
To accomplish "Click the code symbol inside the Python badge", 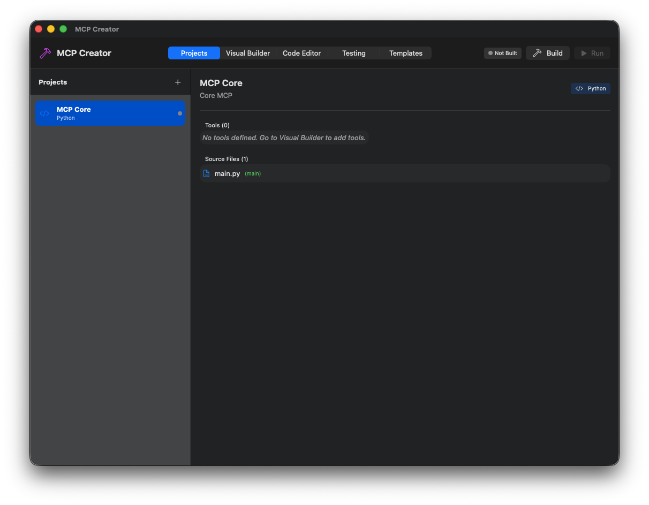I will [x=579, y=88].
